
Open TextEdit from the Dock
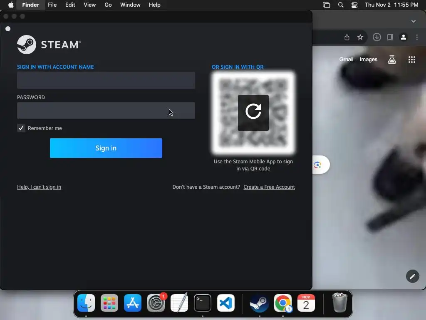coord(179,303)
